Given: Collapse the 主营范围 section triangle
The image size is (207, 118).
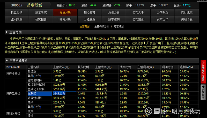Looking at the screenshot, I should tap(7, 32).
